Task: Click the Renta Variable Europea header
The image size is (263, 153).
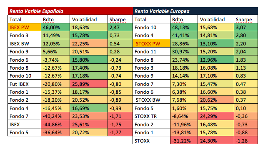Action: (x=195, y=11)
